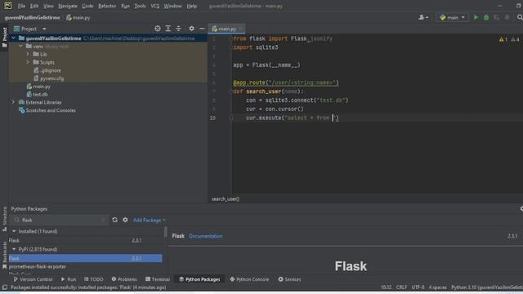The height and width of the screenshot is (294, 523).
Task: Select the .gitignore file
Action: [51, 70]
